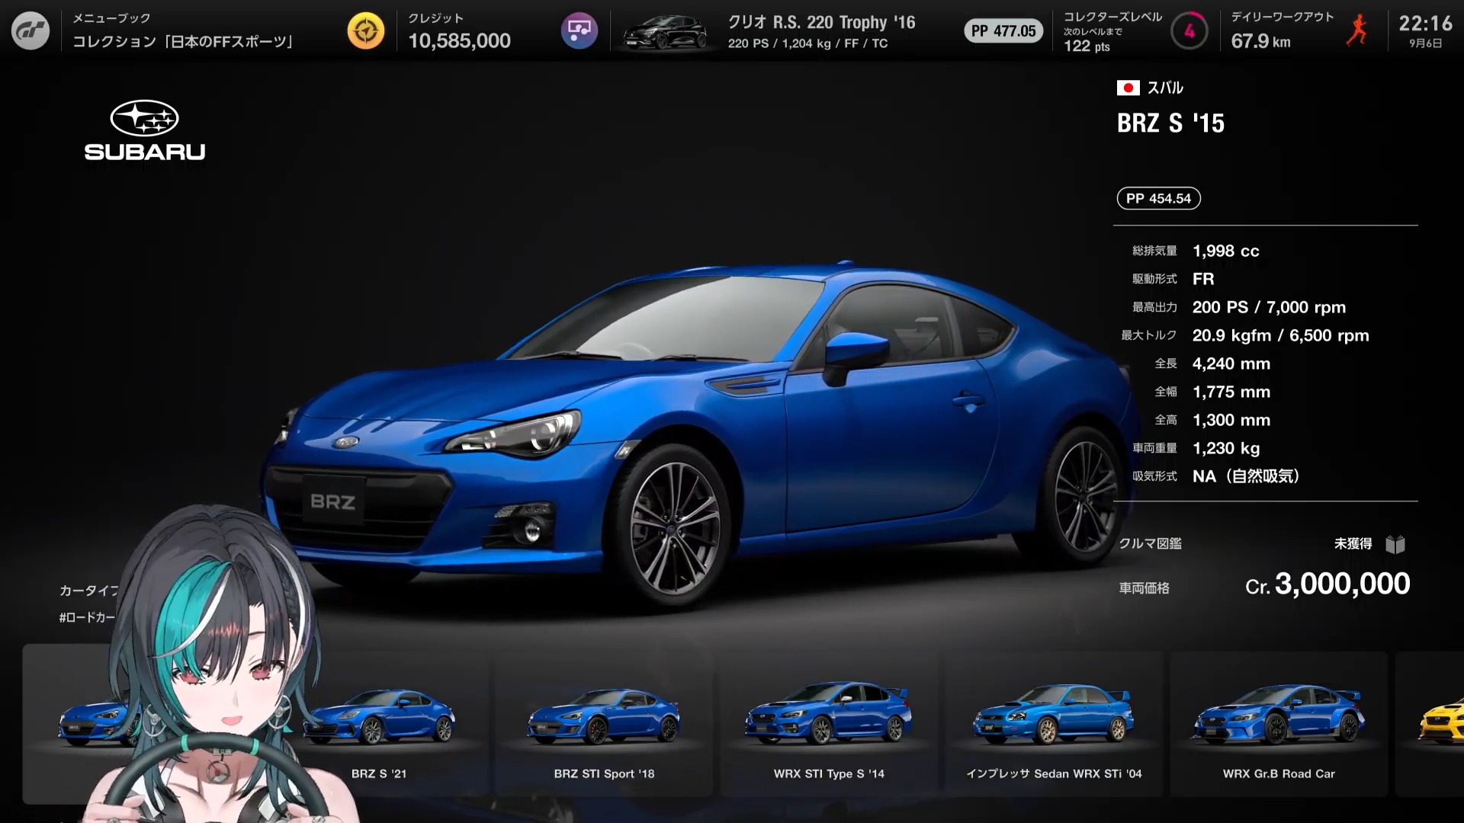The width and height of the screenshot is (1464, 823).
Task: Click the PP 477.05 badge
Action: [x=1003, y=31]
